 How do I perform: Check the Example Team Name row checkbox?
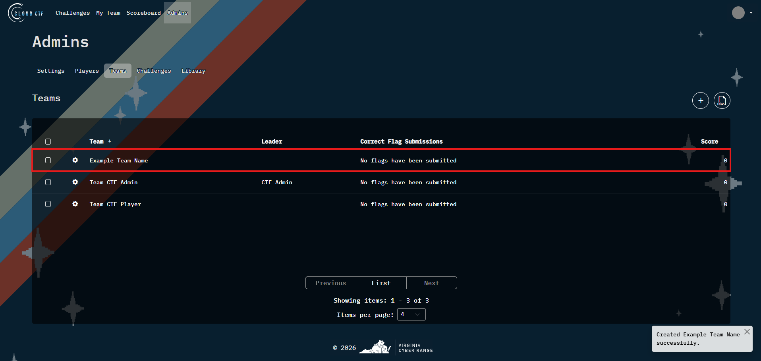[x=48, y=160]
